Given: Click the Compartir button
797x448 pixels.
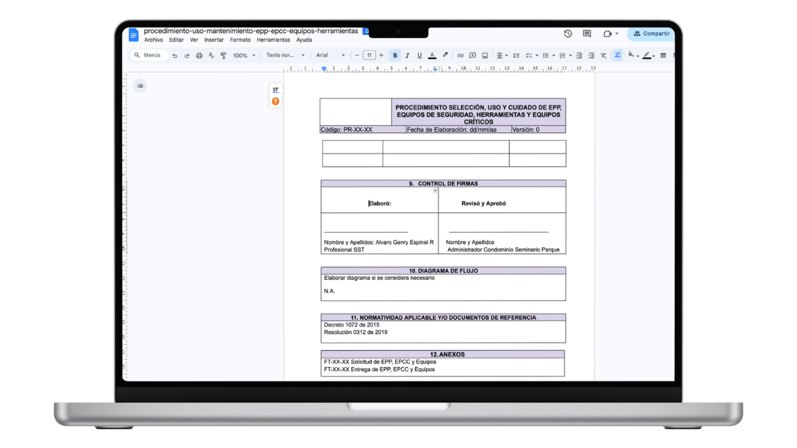Looking at the screenshot, I should click(651, 34).
